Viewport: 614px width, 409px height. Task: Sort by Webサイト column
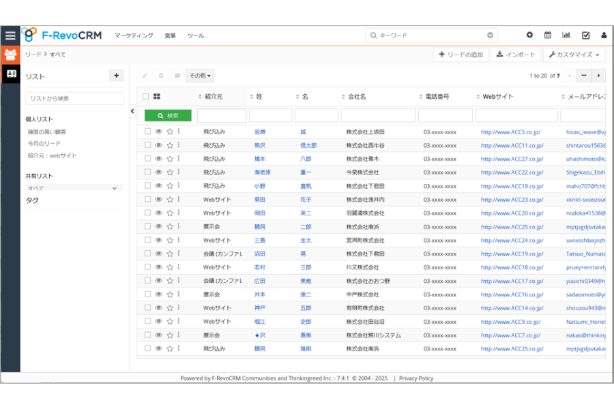[x=495, y=97]
